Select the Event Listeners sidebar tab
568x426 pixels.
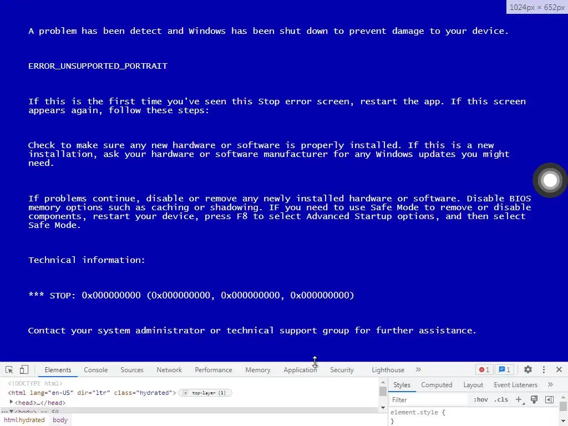click(x=515, y=385)
